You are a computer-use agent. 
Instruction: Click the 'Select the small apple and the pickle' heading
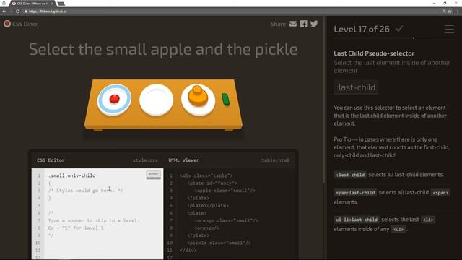(x=163, y=49)
